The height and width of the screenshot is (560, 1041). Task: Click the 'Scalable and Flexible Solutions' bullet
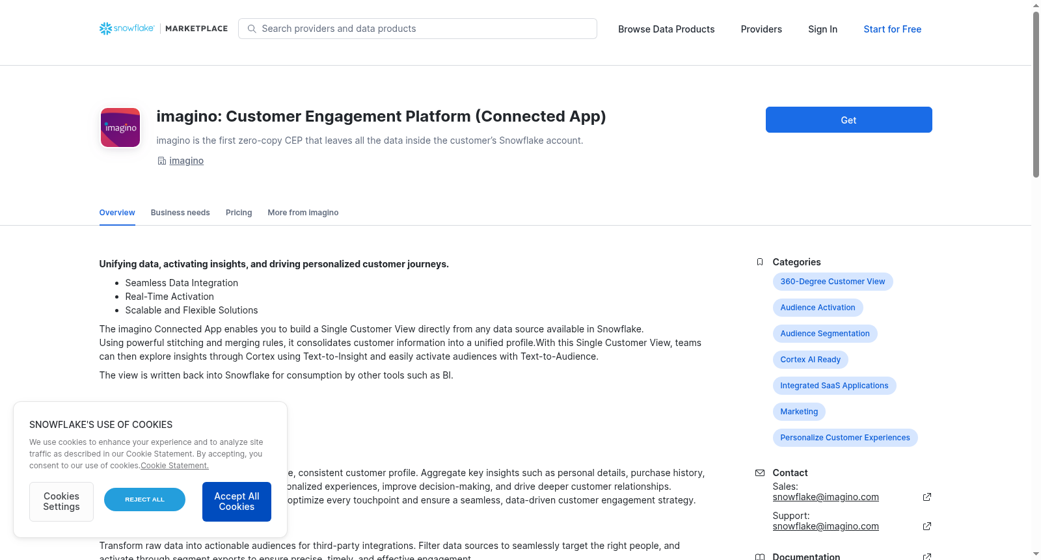click(x=192, y=310)
